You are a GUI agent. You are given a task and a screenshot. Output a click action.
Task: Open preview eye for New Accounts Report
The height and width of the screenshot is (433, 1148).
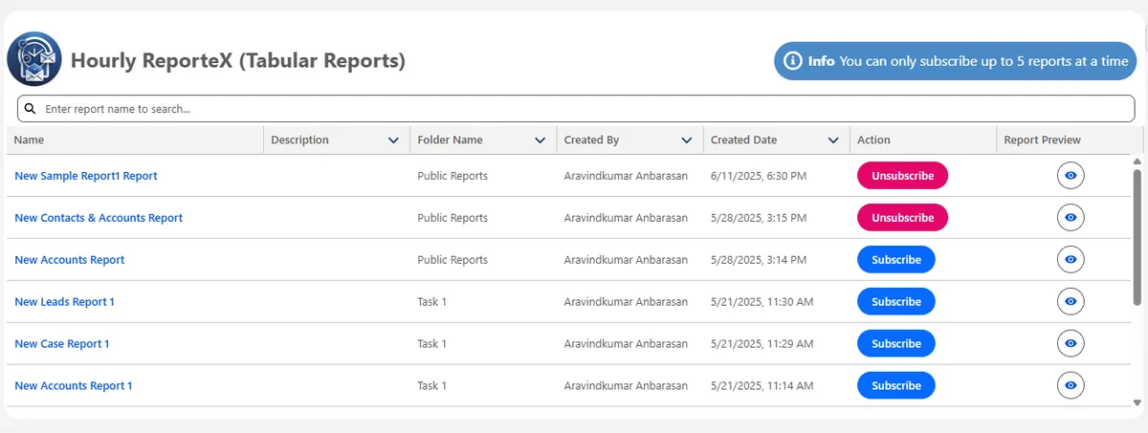coord(1071,260)
